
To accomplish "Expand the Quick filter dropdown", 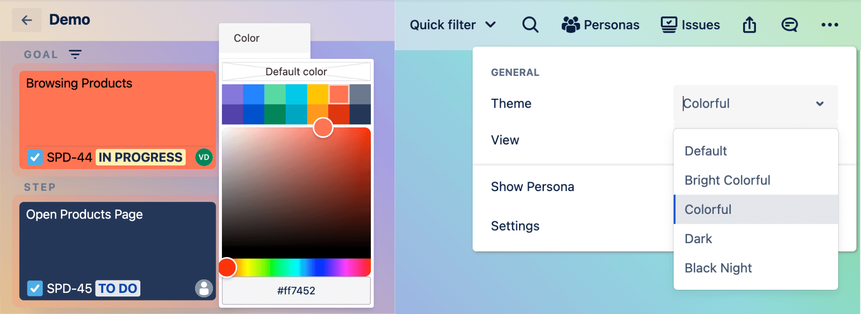I will [x=452, y=25].
